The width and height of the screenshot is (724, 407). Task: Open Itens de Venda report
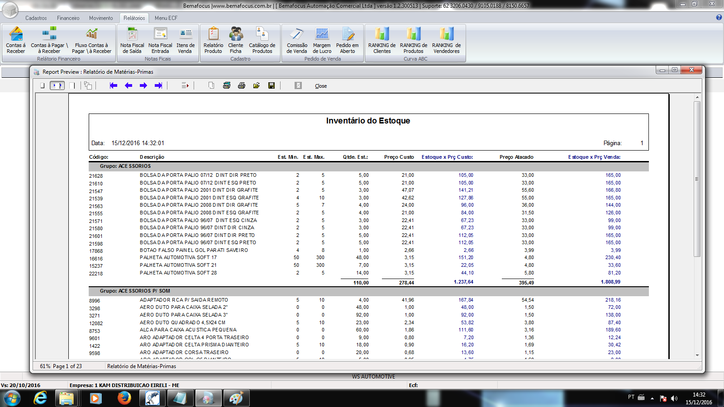coord(186,40)
